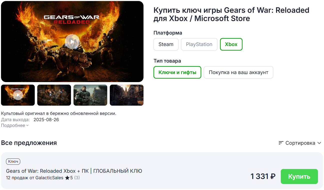Open the second screenshot thumbnail with soldiers
This screenshot has height=190, width=324.
[54, 95]
